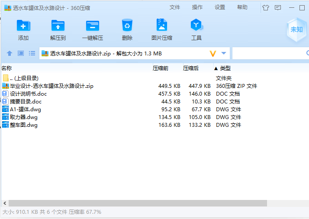
Task: Click the 163.6 KB size value
Action: tap(169, 125)
